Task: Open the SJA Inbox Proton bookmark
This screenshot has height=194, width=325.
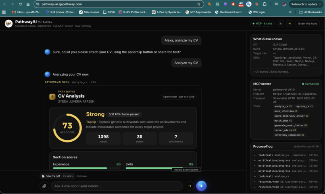Action: click(x=60, y=12)
